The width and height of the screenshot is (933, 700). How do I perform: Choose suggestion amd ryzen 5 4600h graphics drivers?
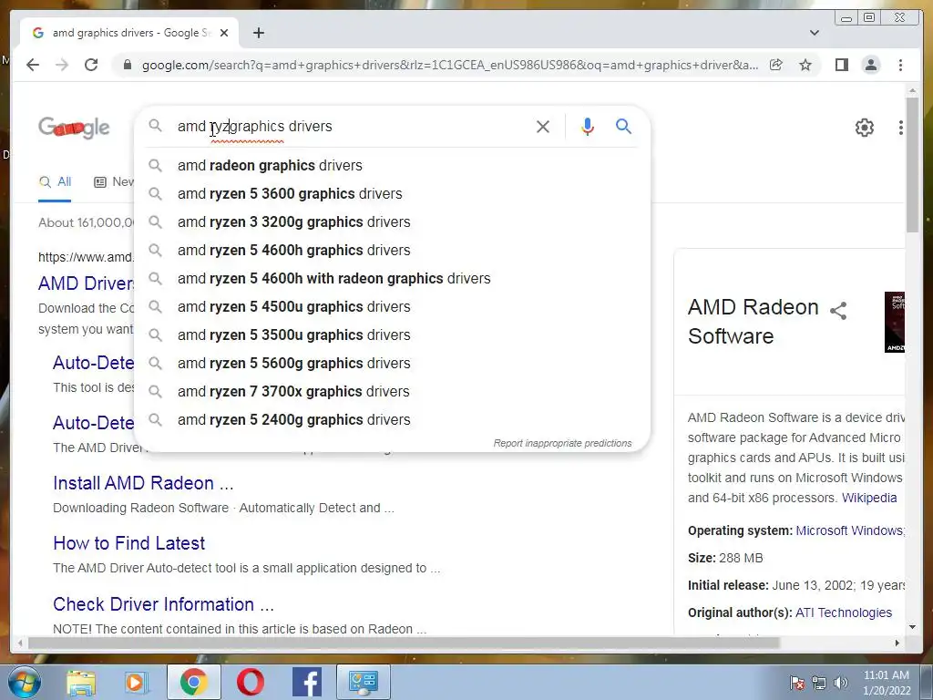pyautogui.click(x=393, y=250)
